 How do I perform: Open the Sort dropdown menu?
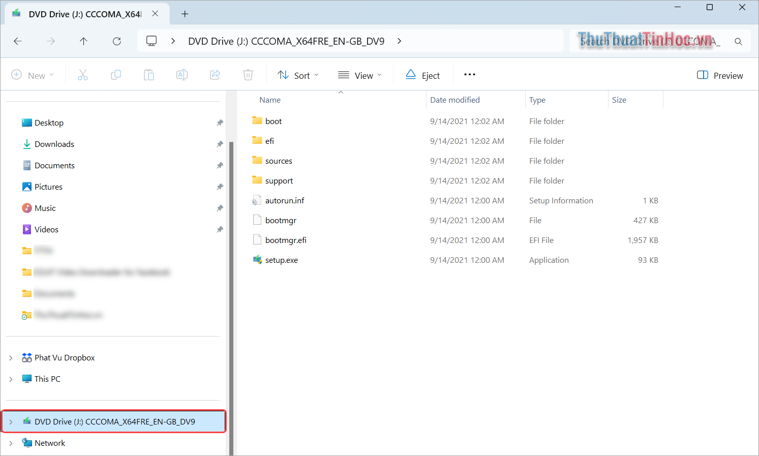tap(298, 75)
